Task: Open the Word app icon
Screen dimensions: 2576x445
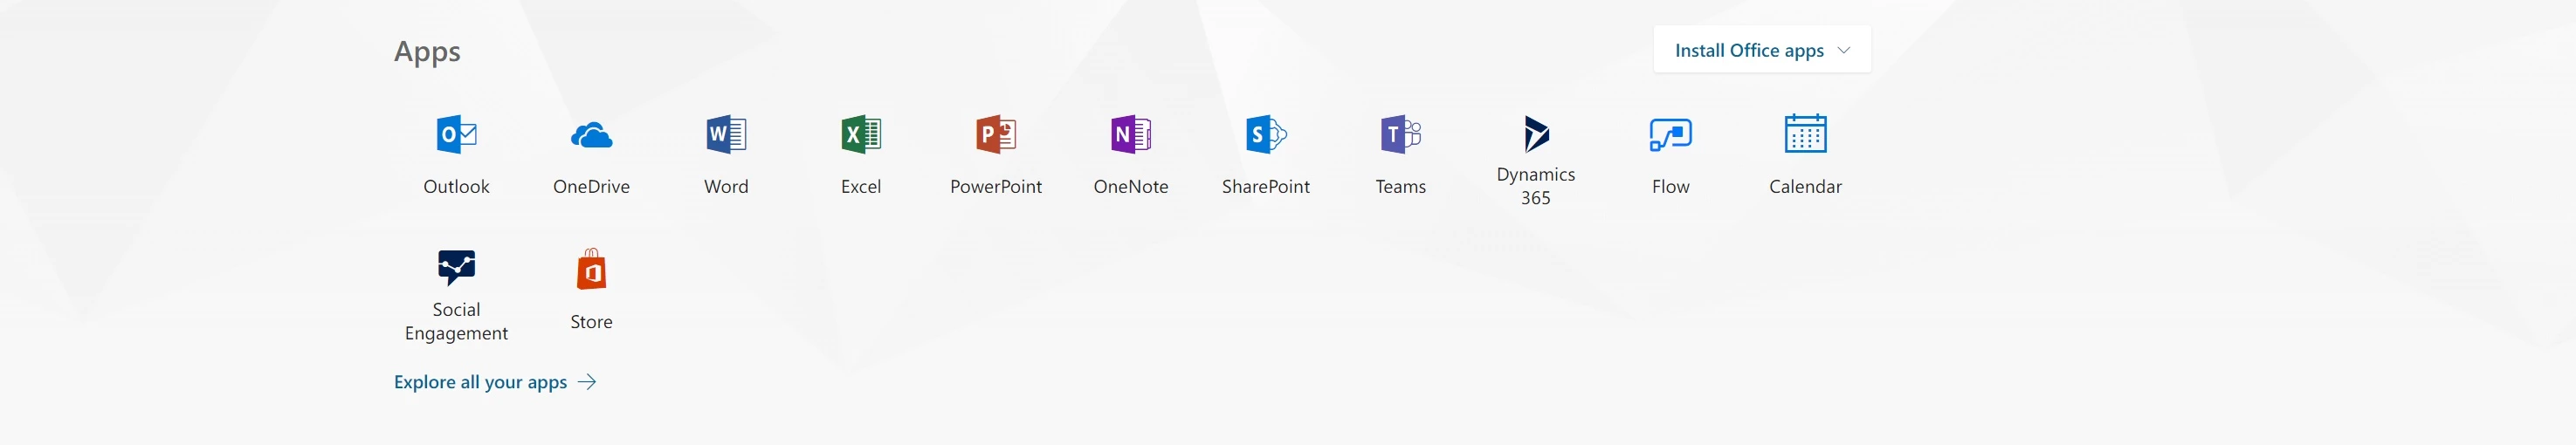Action: tap(726, 134)
